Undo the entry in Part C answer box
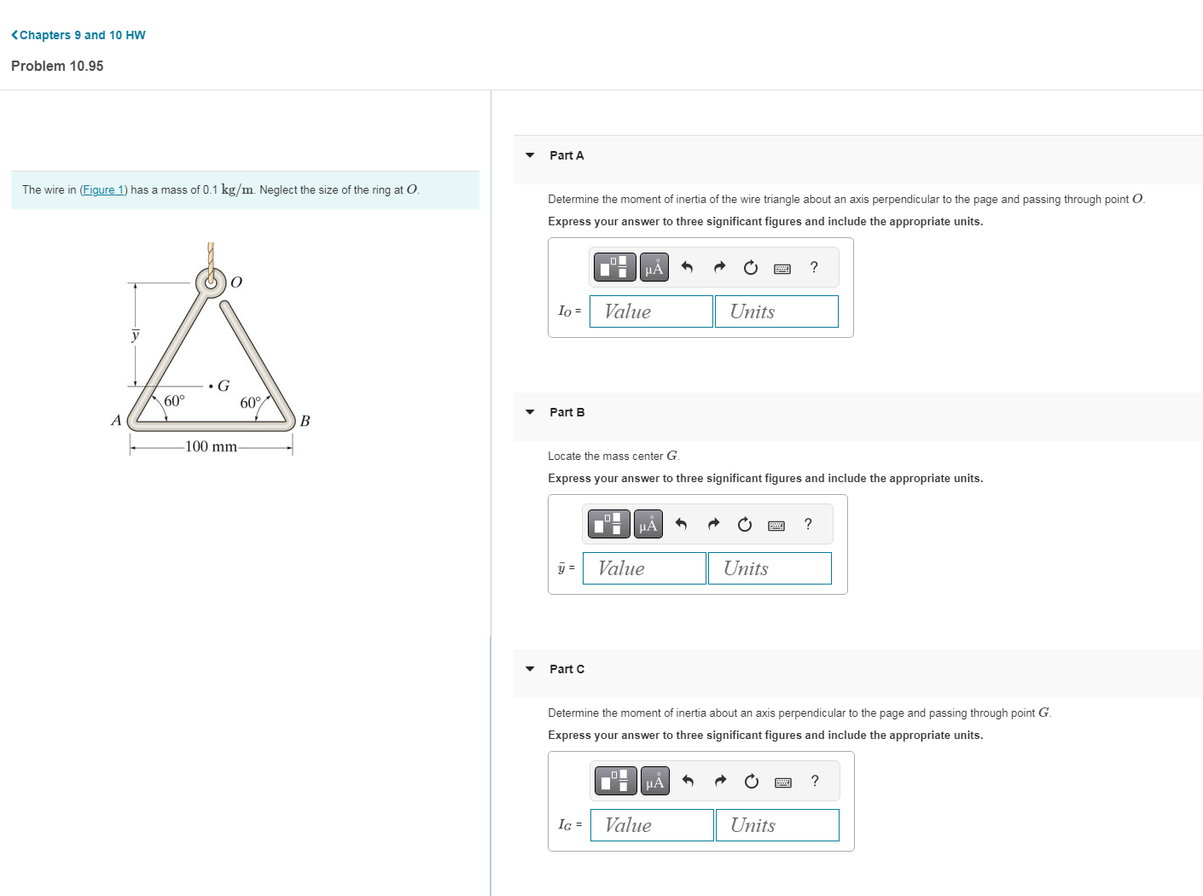 pos(689,781)
